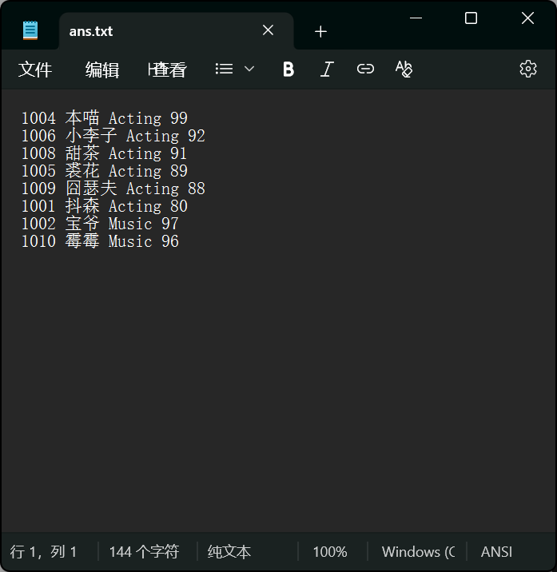Open the 文件 menu

[35, 70]
